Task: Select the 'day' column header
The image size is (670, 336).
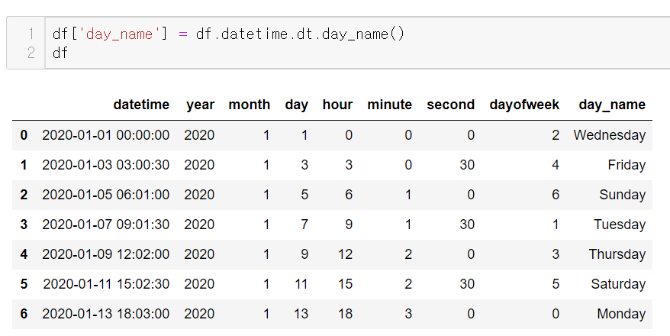Action: pyautogui.click(x=297, y=105)
